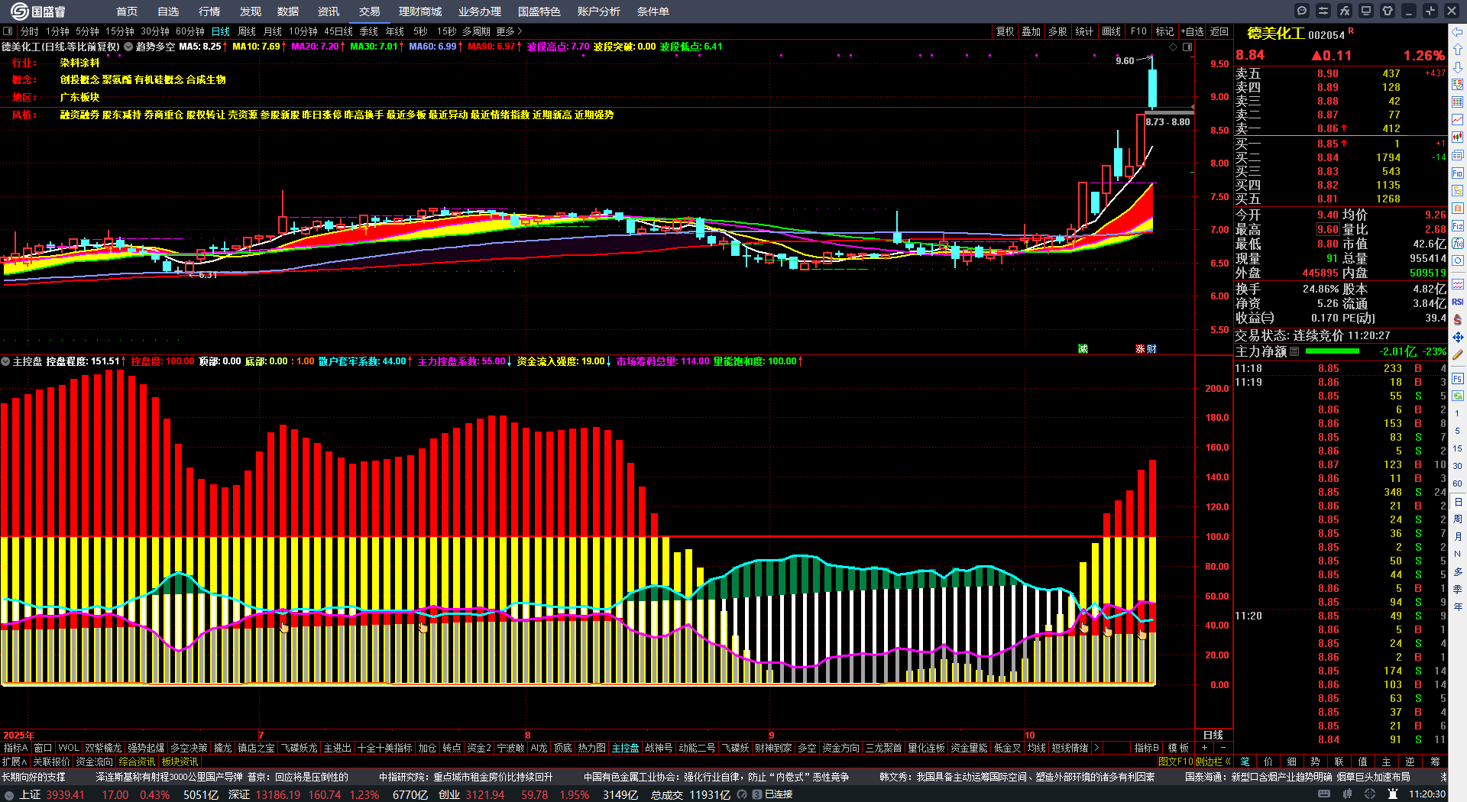Open the line chart icon in sidebar

1458,120
